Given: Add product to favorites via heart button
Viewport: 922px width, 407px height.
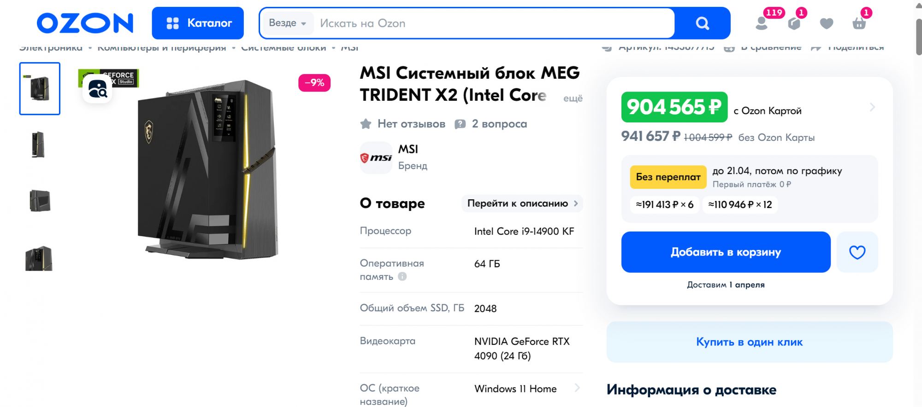Looking at the screenshot, I should (857, 252).
